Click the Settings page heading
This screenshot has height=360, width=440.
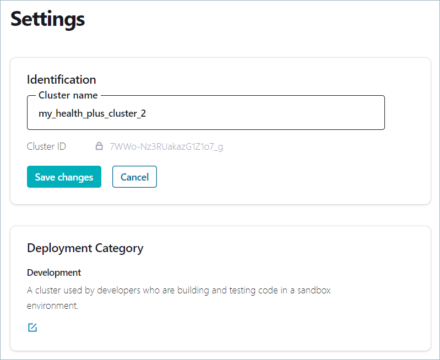click(48, 19)
